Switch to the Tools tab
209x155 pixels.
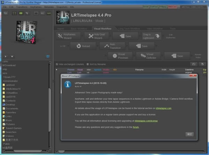(173, 29)
